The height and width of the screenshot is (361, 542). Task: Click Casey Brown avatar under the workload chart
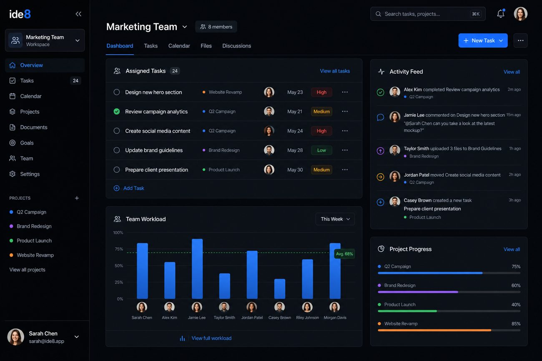280,307
